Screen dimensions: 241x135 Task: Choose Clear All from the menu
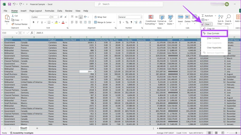tap(214, 28)
